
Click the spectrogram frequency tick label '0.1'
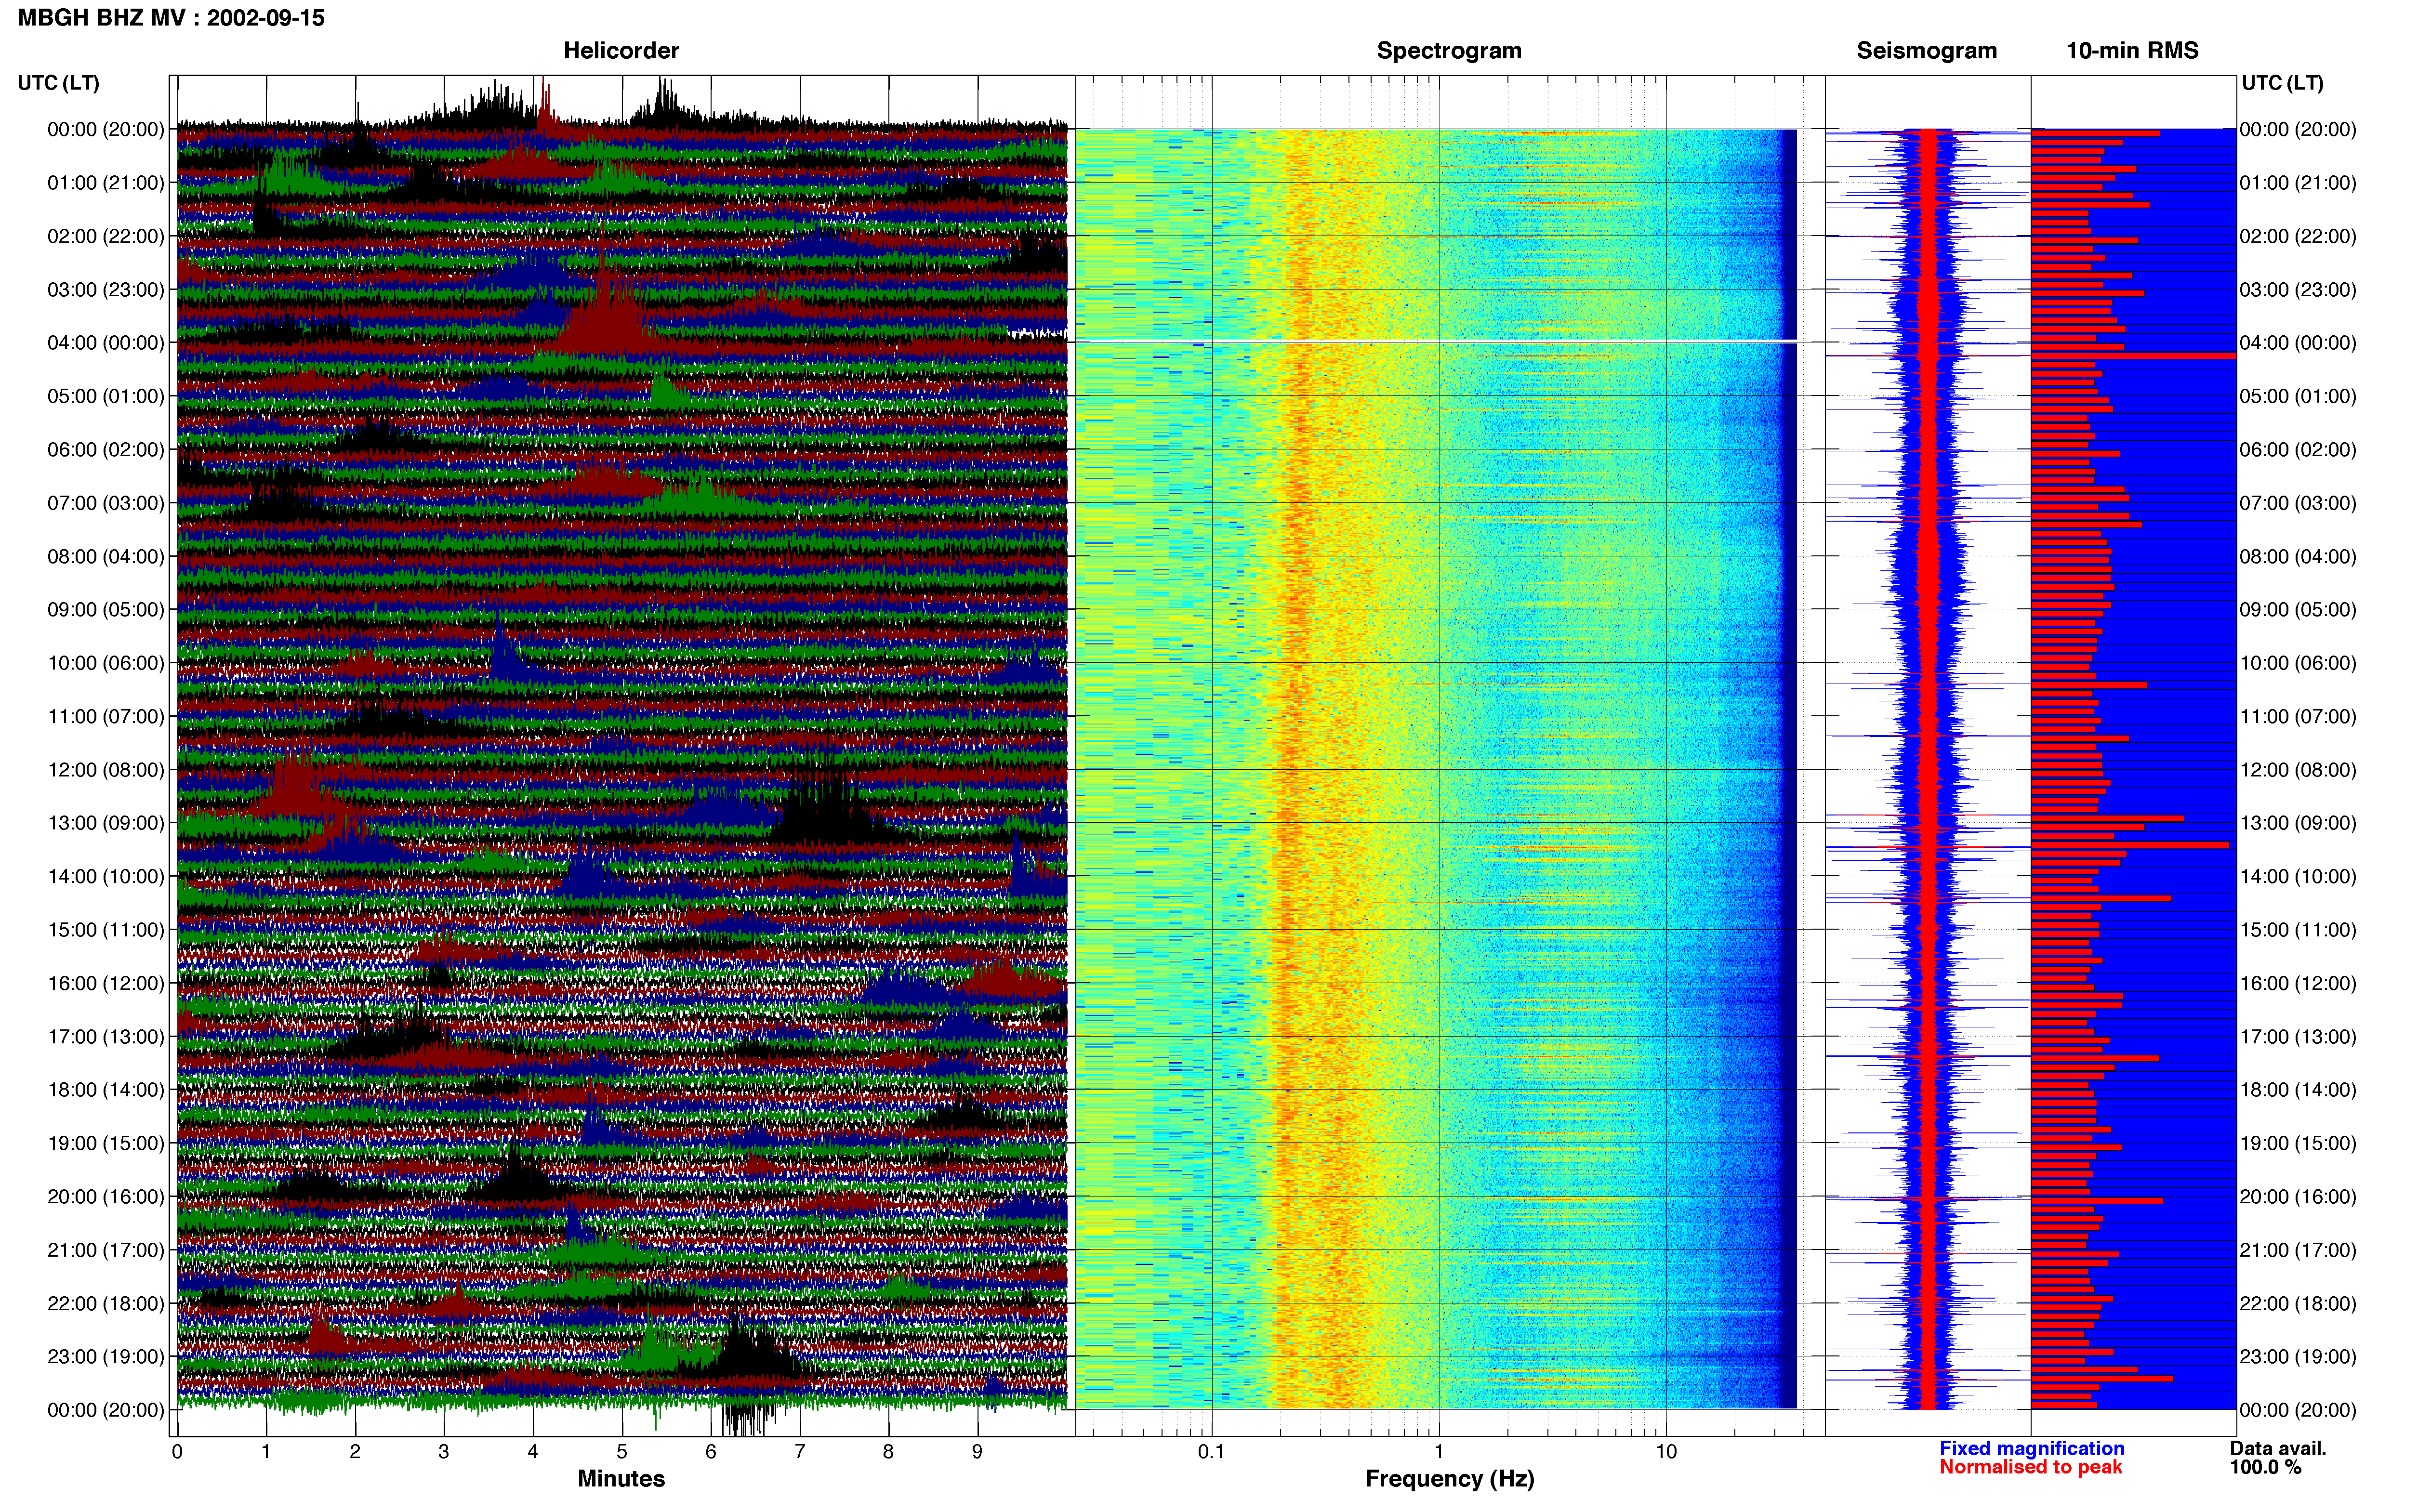1211,1452
